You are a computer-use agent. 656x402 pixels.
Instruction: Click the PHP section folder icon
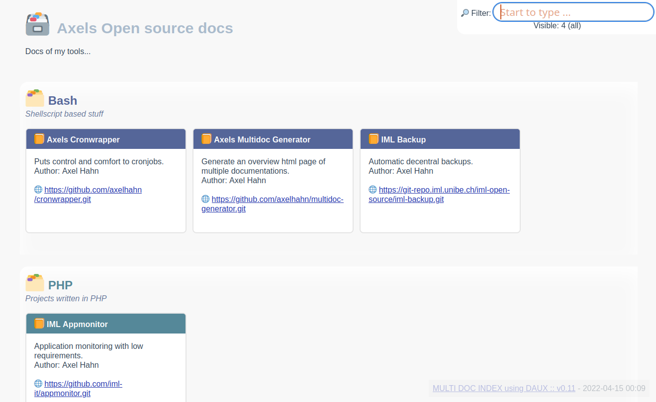tap(35, 283)
